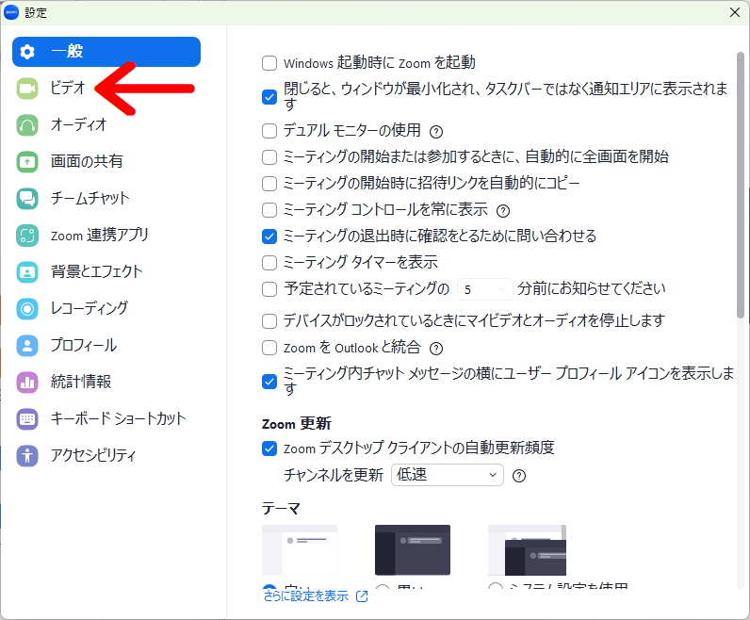Click the 統計情報 bar chart icon

[27, 383]
